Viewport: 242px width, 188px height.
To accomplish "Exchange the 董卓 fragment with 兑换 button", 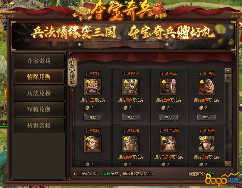I will tap(169, 117).
